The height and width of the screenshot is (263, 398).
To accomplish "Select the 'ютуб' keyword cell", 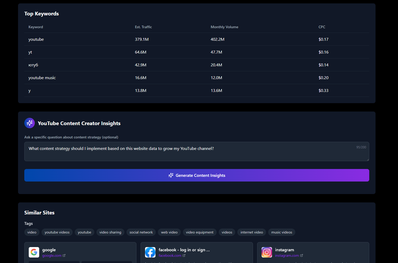I will tap(33, 65).
